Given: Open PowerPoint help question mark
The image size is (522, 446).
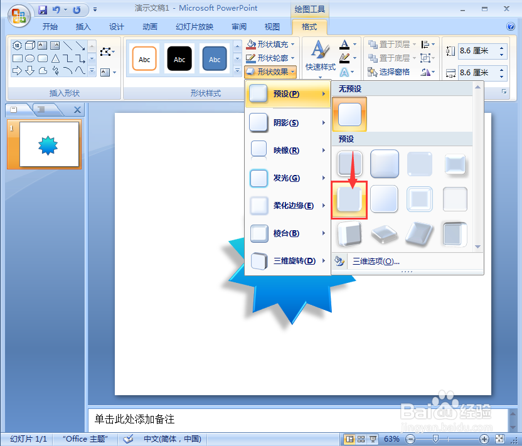Looking at the screenshot, I should click(510, 26).
